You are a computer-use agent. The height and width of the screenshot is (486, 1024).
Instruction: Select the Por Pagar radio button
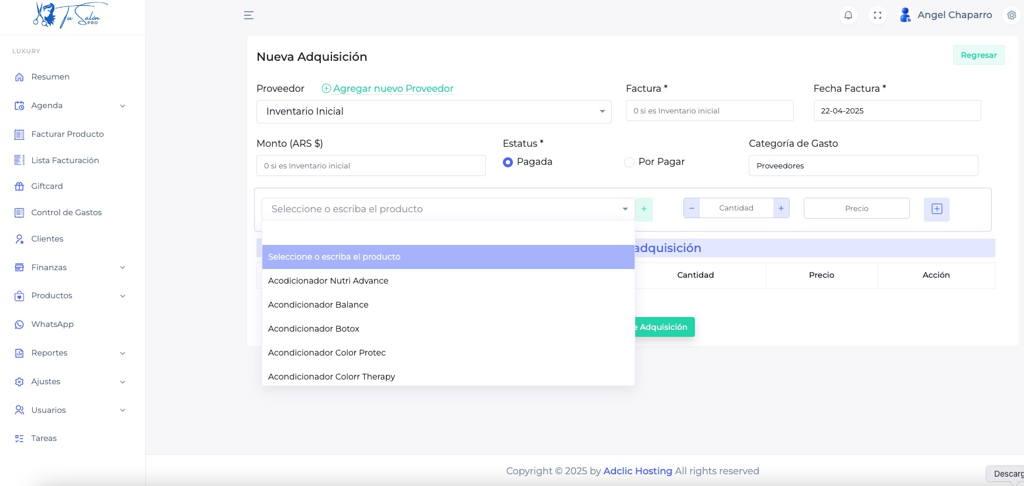pyautogui.click(x=629, y=162)
